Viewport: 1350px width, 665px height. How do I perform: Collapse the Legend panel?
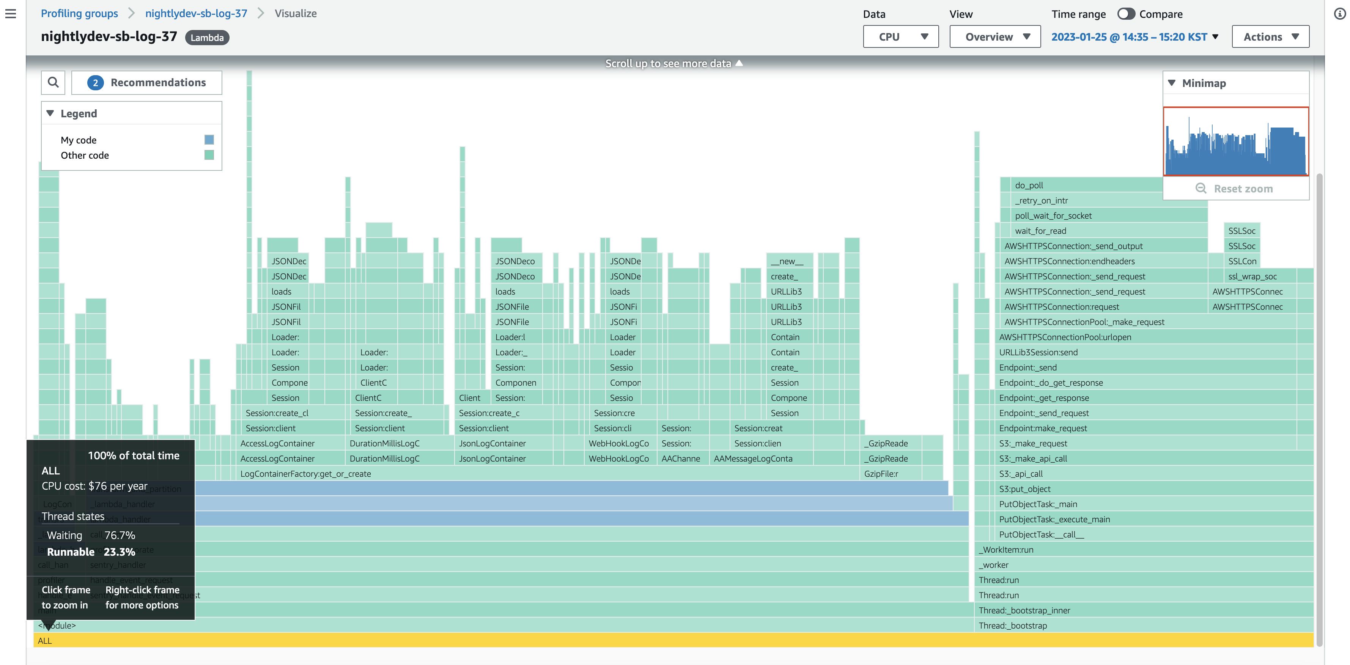[x=50, y=113]
